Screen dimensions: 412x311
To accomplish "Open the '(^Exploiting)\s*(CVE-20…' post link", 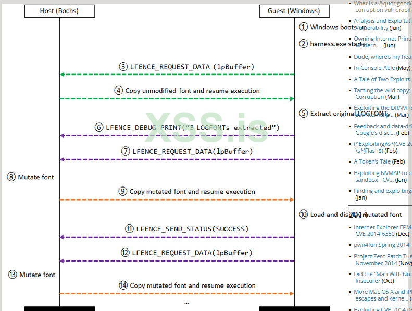I will click(382, 147).
